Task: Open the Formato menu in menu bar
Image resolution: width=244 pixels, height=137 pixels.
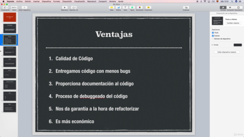Action: coord(57,2)
